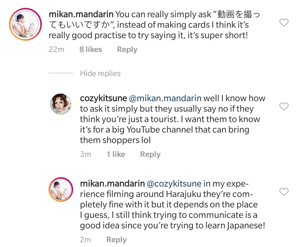Open mikan.mandarin username on Harajuku reply
The image size is (305, 247).
tap(113, 183)
